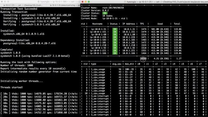The height and width of the screenshot is (117, 208).
Task: Click used value 422.4M (0.35%)
Action: [x=160, y=32]
